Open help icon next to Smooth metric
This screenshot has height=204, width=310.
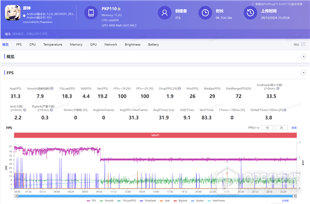click(x=52, y=88)
